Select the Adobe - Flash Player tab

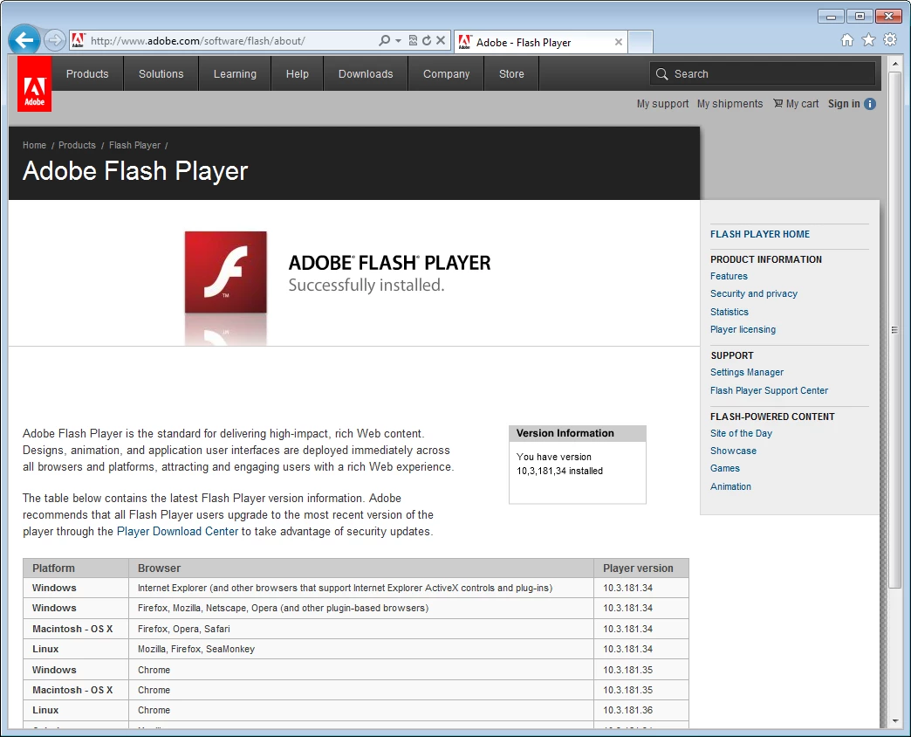coord(540,42)
